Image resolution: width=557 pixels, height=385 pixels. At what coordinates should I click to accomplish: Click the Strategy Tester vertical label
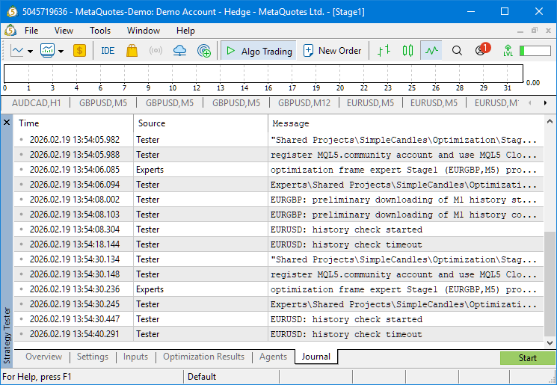tap(7, 336)
